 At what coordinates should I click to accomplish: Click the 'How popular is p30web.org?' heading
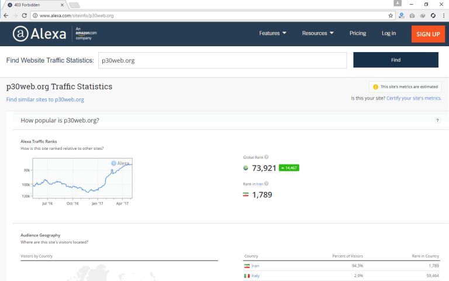(x=60, y=121)
